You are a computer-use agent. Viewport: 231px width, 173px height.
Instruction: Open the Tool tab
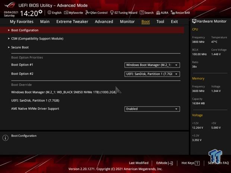click(x=160, y=22)
